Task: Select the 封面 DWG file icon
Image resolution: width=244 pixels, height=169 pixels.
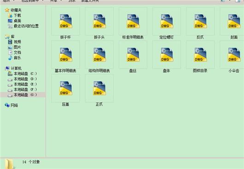Action: [234, 21]
